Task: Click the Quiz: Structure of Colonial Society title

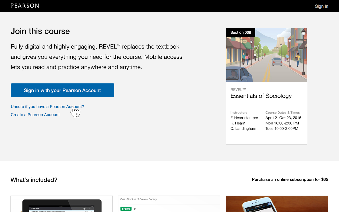Action: pos(139,199)
